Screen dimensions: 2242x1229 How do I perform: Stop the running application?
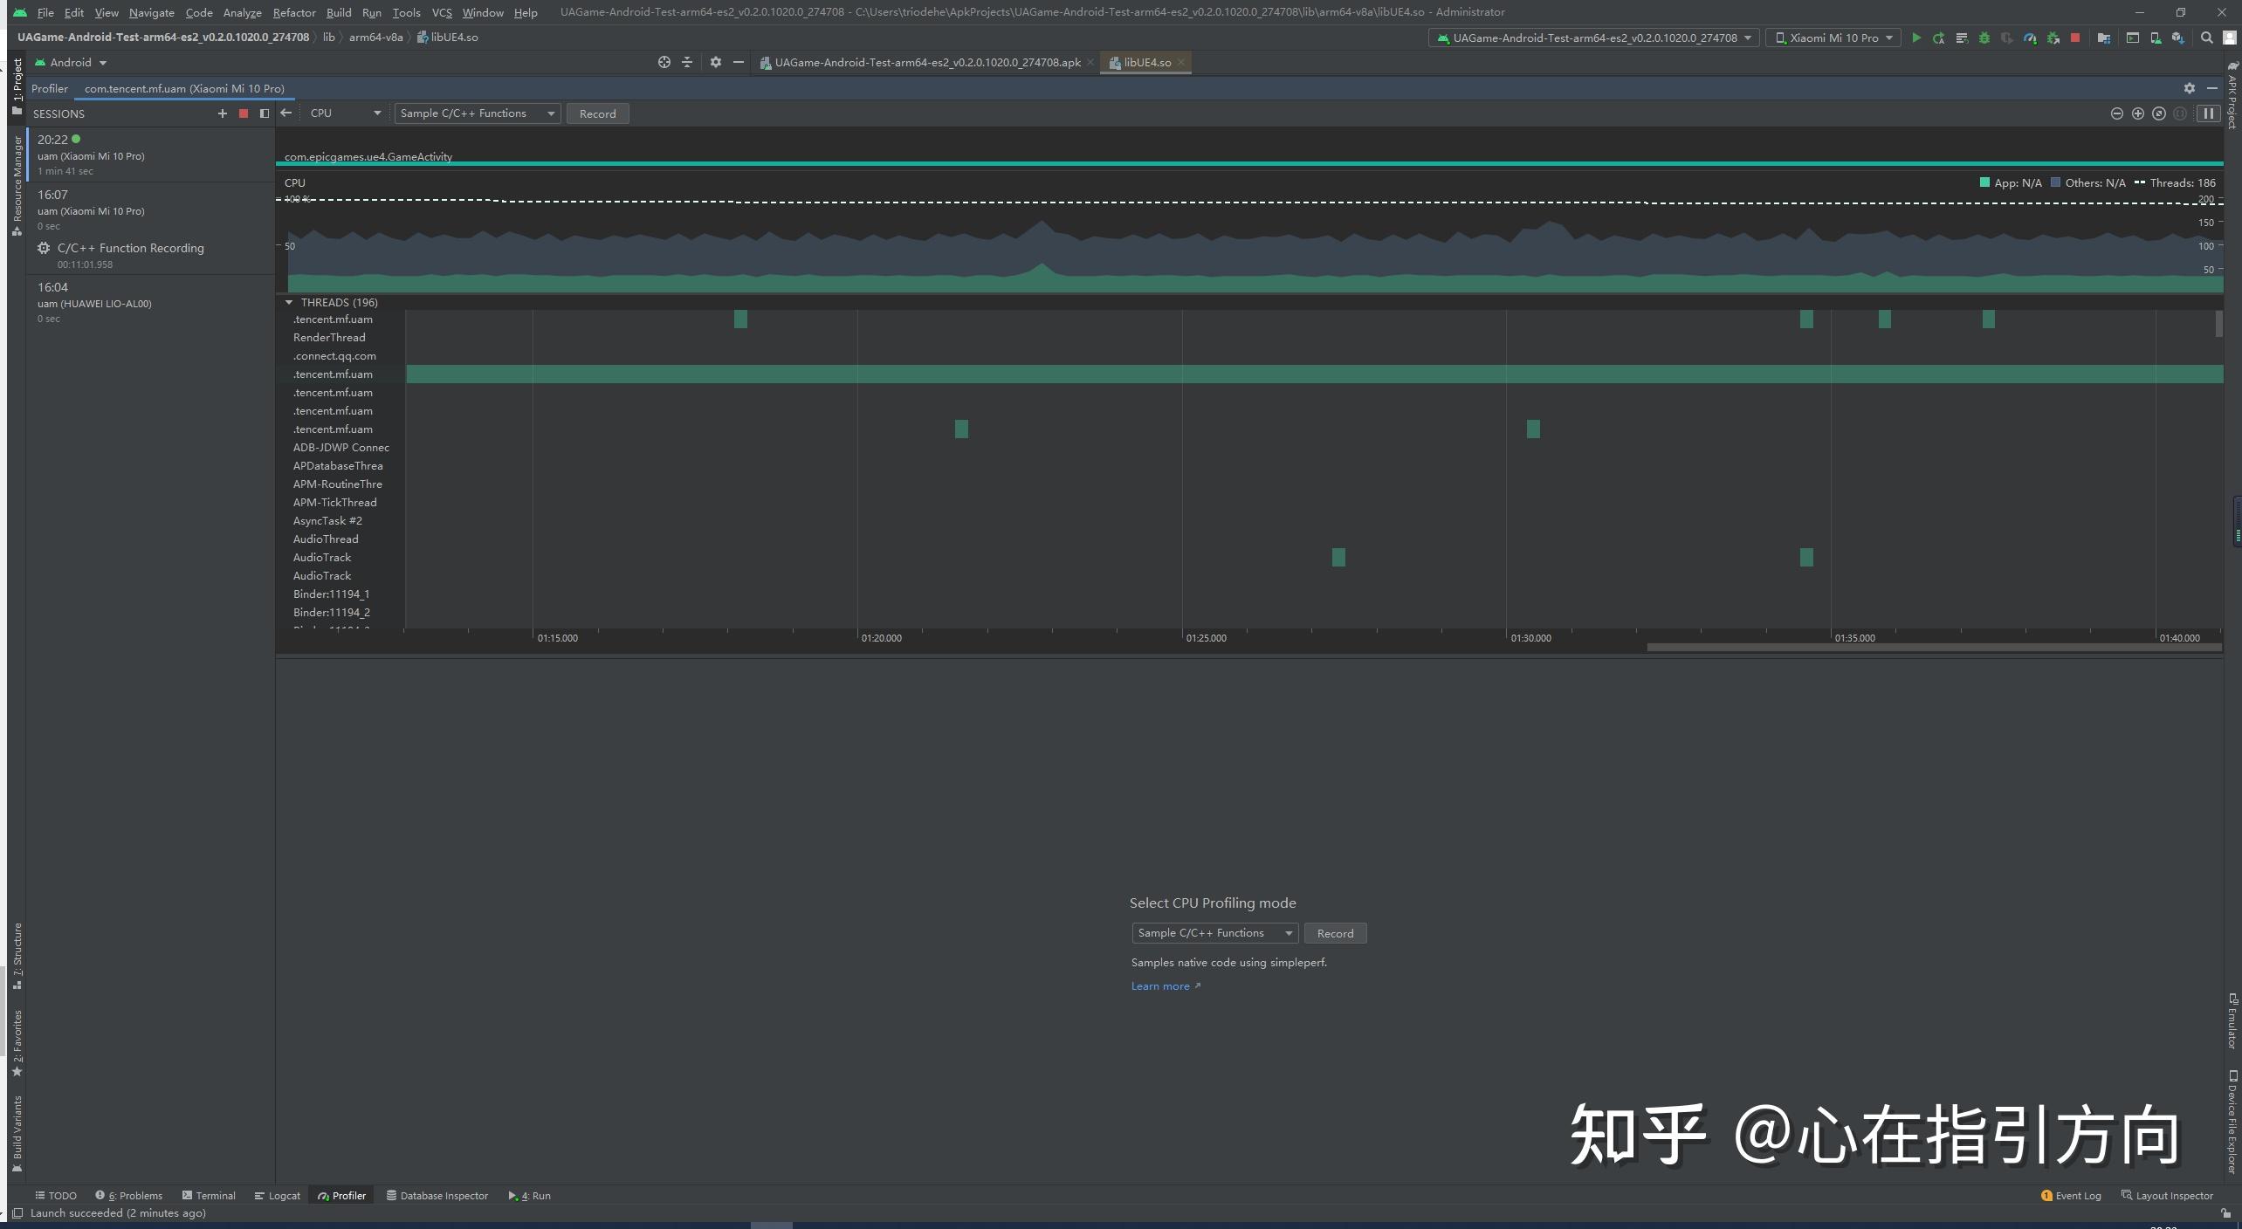click(2074, 38)
